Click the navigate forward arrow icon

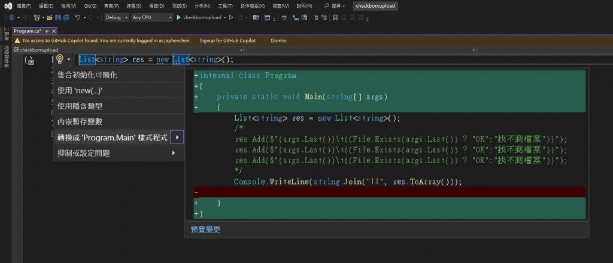(25, 17)
